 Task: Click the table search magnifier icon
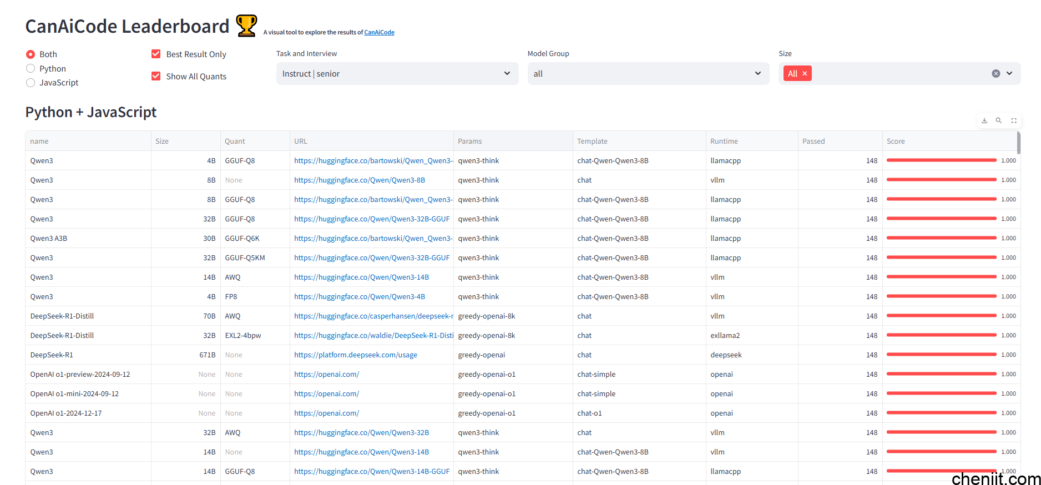point(999,120)
